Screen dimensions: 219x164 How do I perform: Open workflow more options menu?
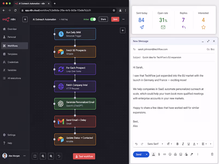point(123,19)
